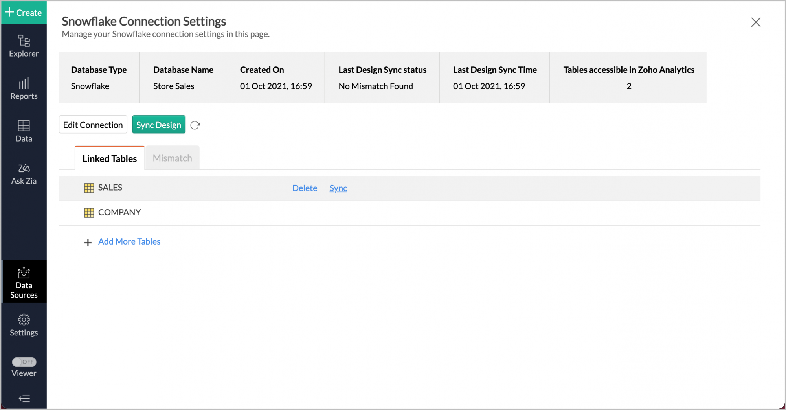Open the Add More Tables link

129,241
